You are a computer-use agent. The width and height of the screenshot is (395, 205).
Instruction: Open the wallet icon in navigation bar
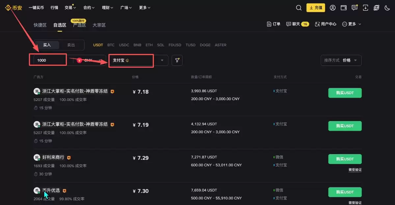(343, 8)
